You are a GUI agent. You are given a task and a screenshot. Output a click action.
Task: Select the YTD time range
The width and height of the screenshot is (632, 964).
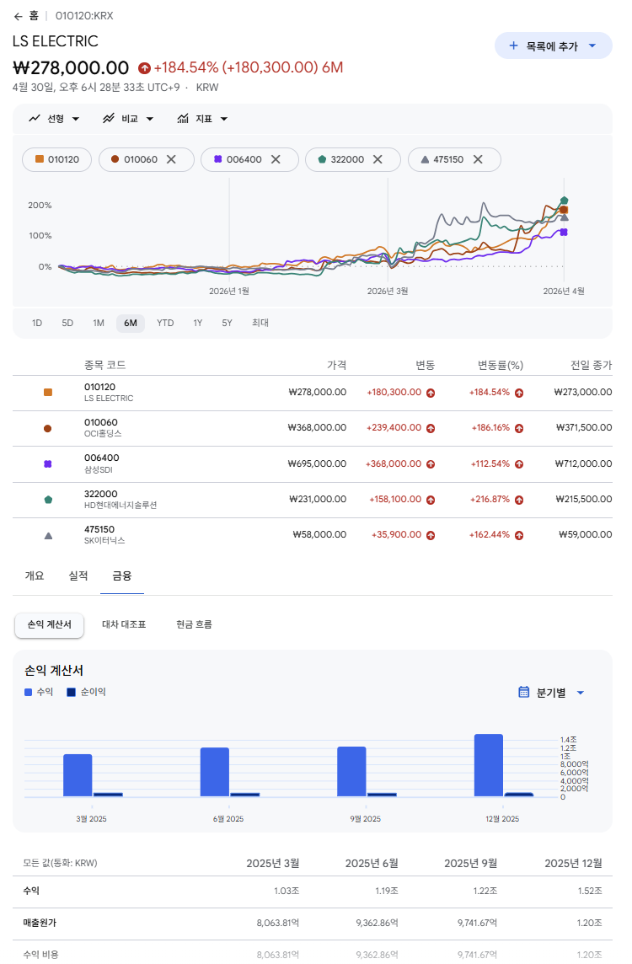click(165, 323)
